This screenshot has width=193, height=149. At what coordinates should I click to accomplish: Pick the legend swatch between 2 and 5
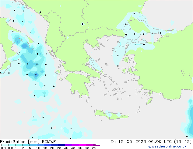(26, 145)
